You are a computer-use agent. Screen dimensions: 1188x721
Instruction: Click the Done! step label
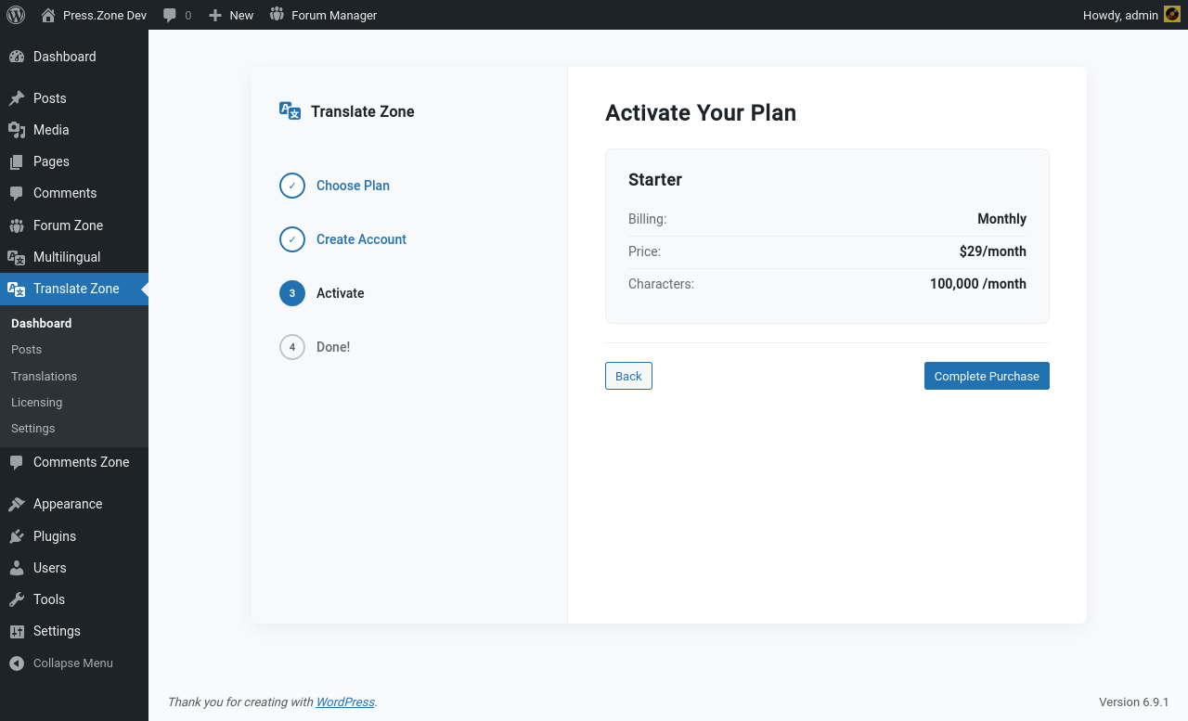tap(333, 347)
